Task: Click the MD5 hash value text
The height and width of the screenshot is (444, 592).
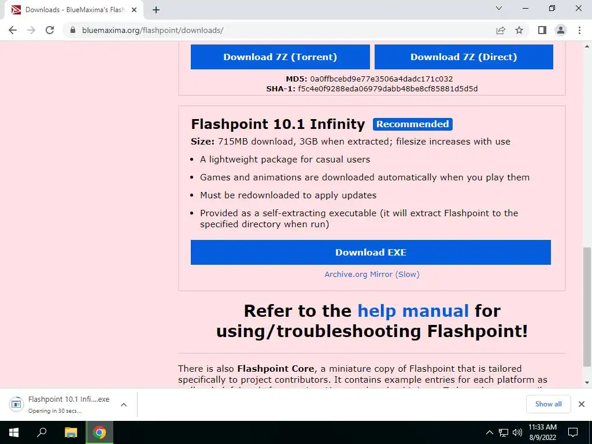Action: [x=382, y=79]
